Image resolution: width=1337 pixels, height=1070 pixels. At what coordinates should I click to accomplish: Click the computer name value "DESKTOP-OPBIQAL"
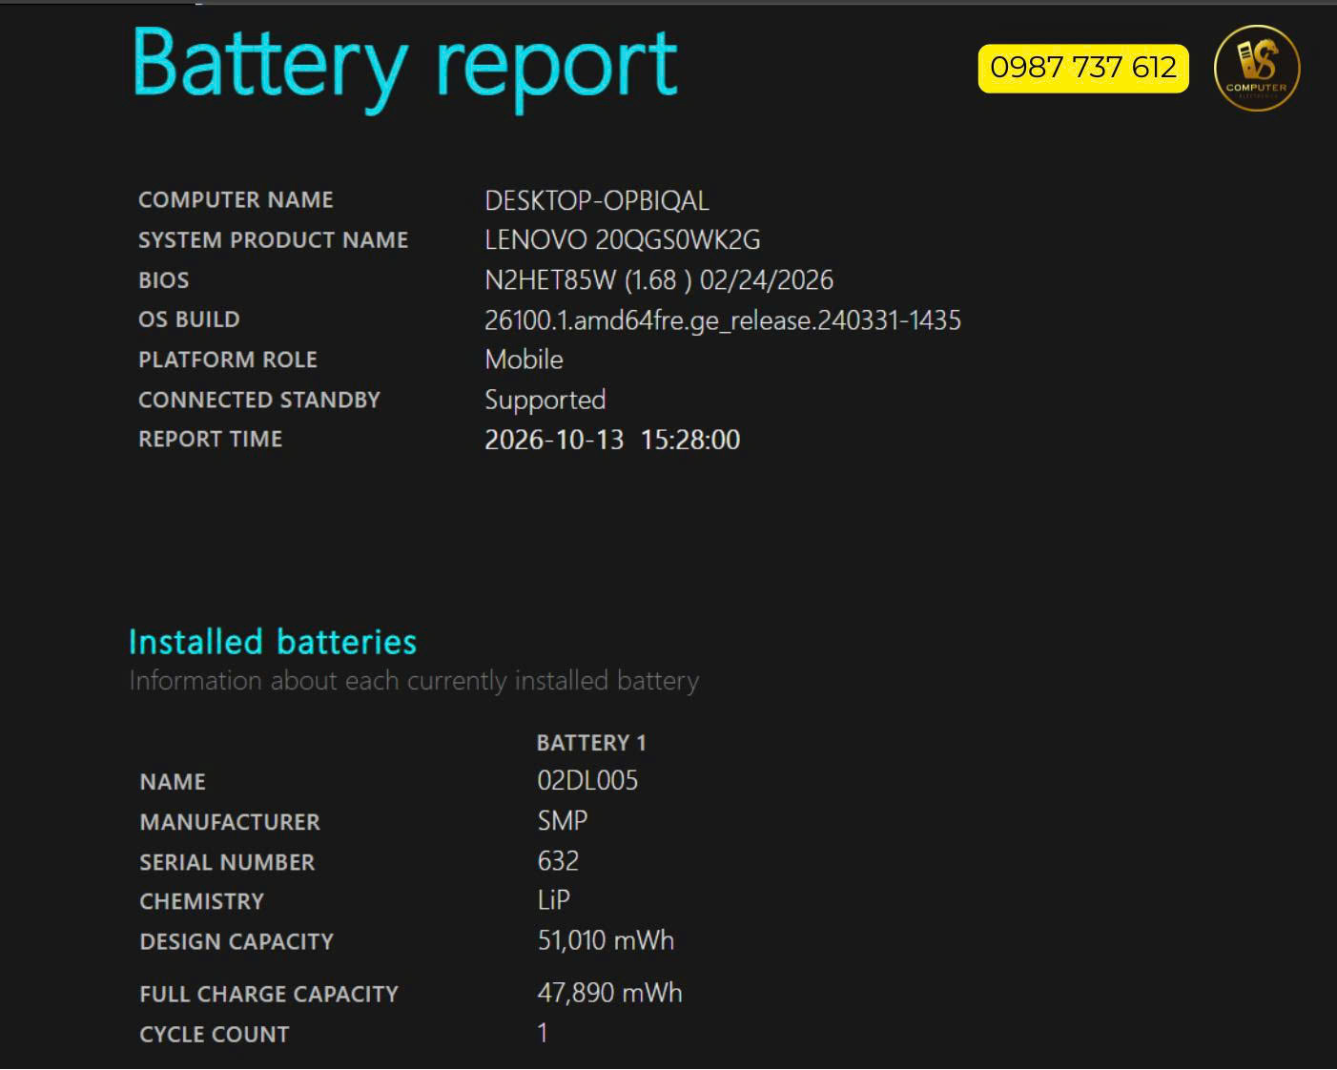coord(597,201)
